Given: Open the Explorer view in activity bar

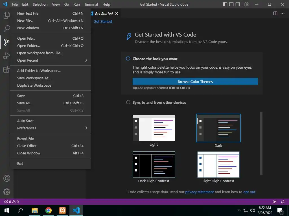Looking at the screenshot, I should 7,15.
